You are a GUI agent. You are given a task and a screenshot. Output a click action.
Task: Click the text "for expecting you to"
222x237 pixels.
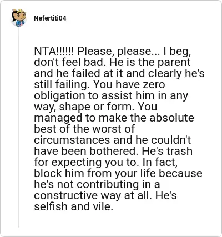(86, 163)
